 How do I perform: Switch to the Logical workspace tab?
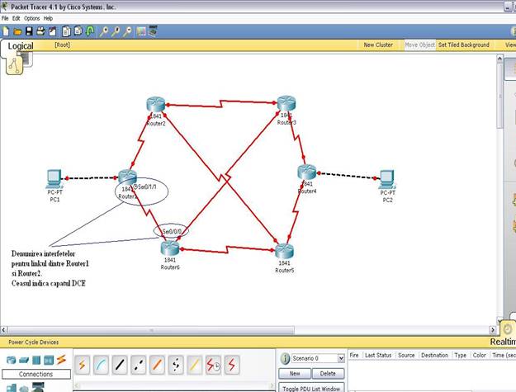[21, 46]
